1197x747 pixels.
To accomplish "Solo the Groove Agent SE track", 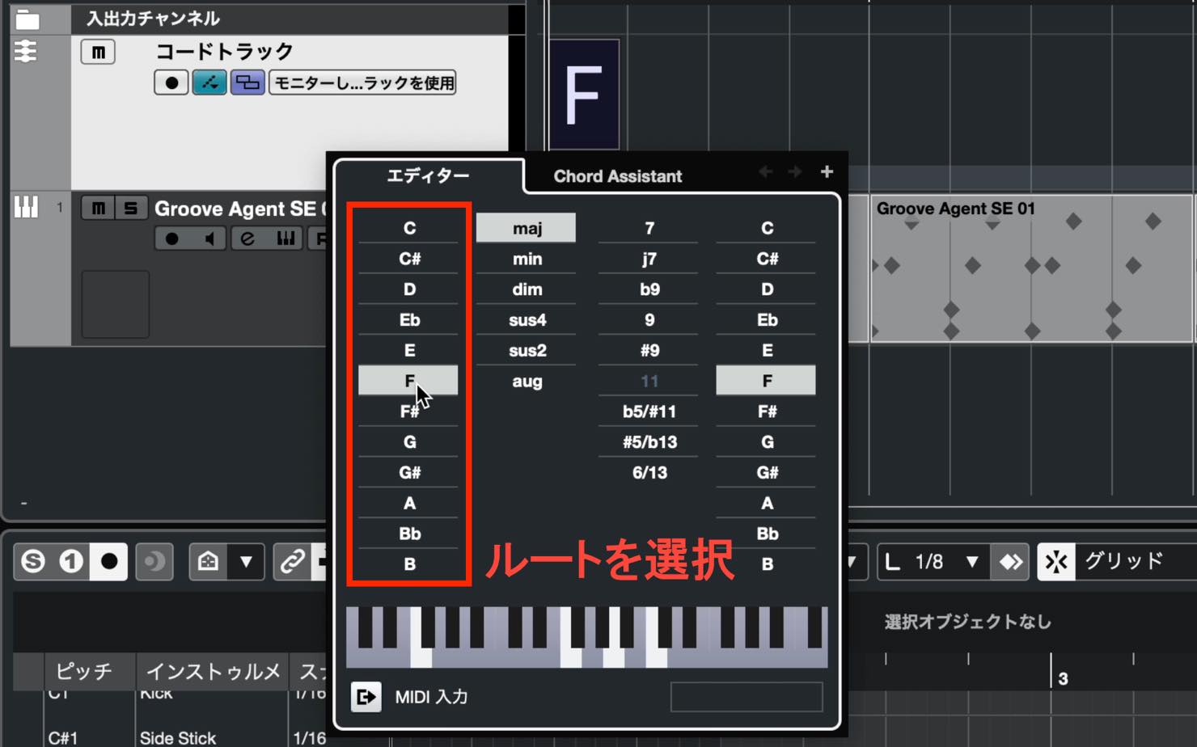I will coord(130,209).
